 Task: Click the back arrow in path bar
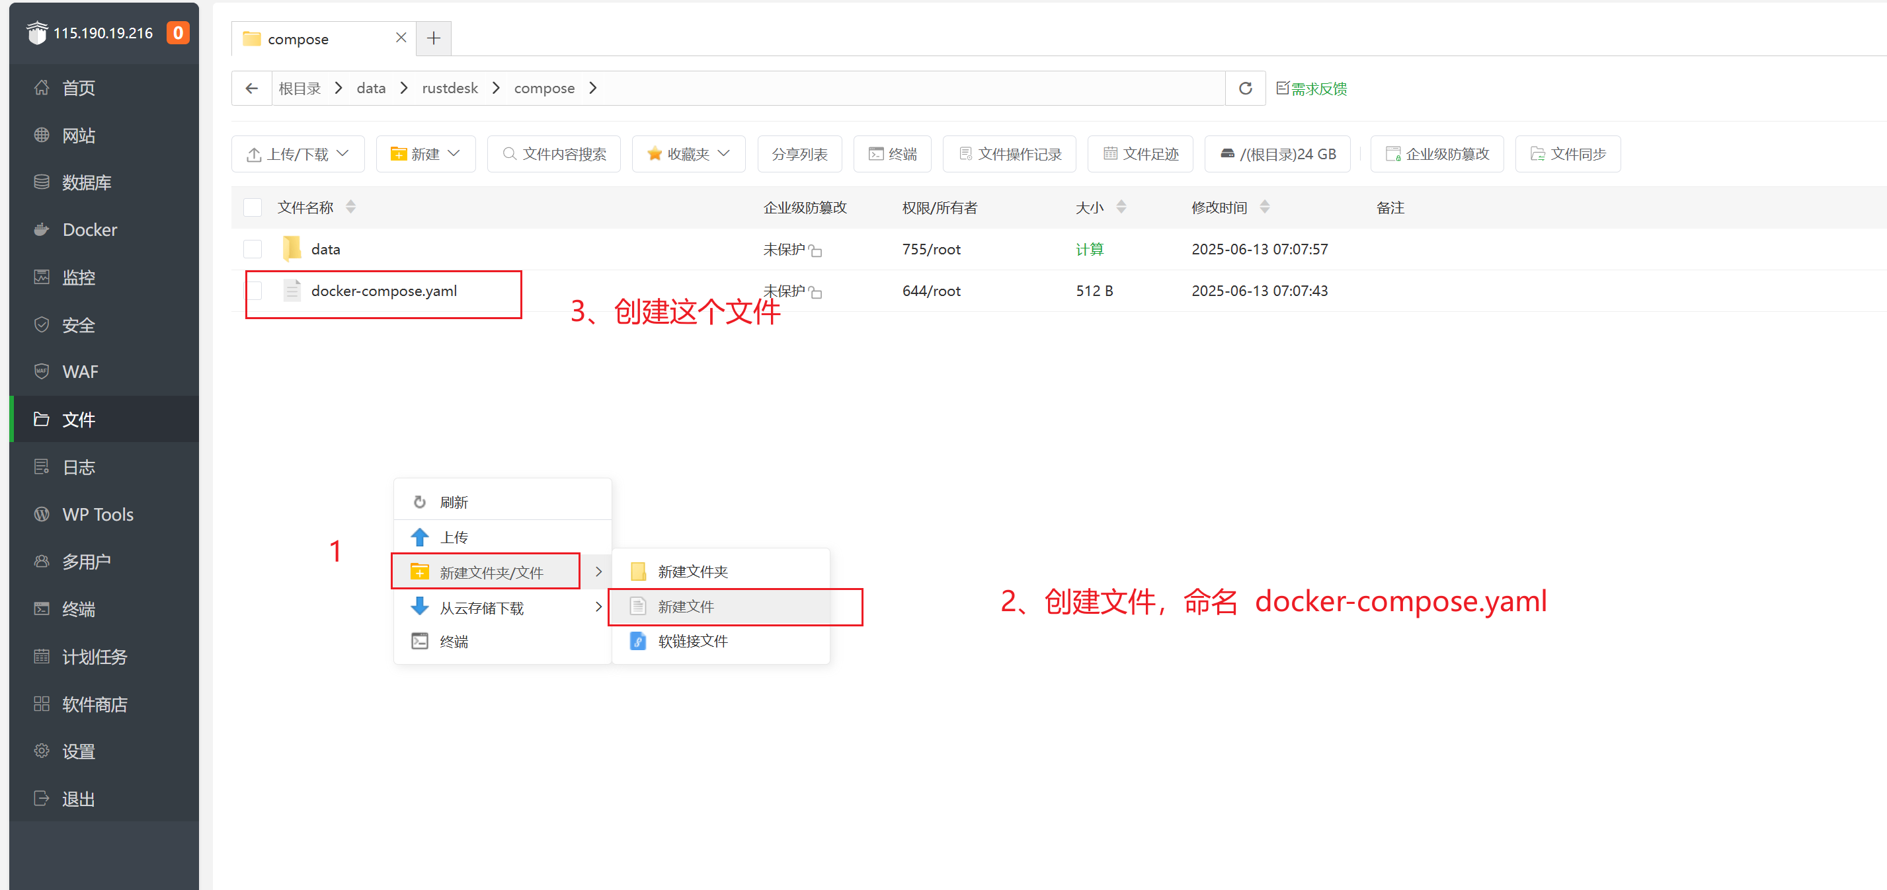tap(252, 89)
